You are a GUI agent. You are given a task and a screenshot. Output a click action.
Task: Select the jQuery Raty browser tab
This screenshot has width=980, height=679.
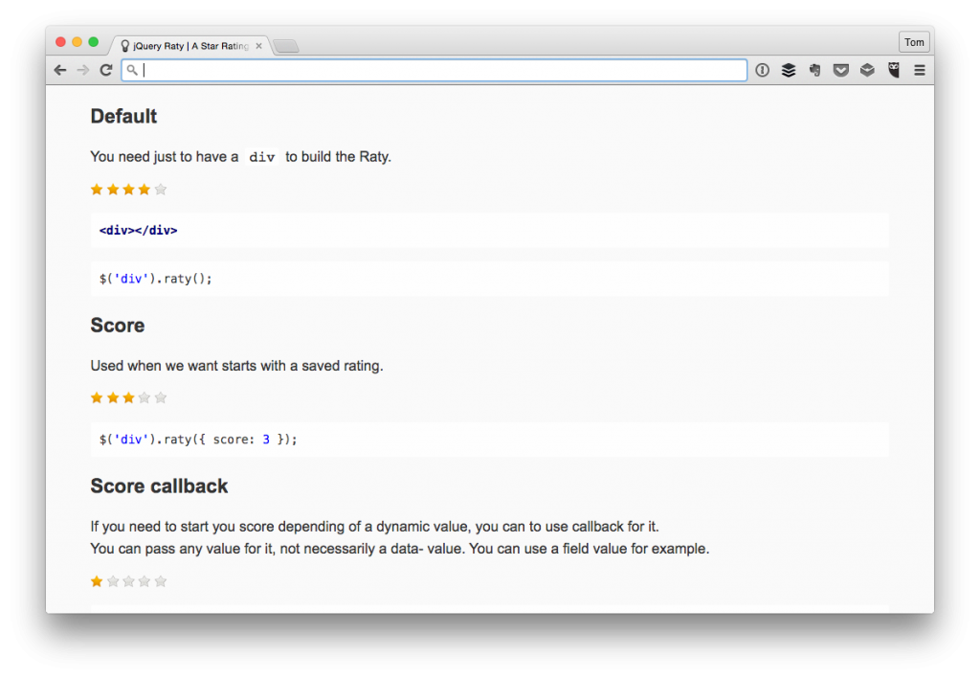[x=189, y=46]
